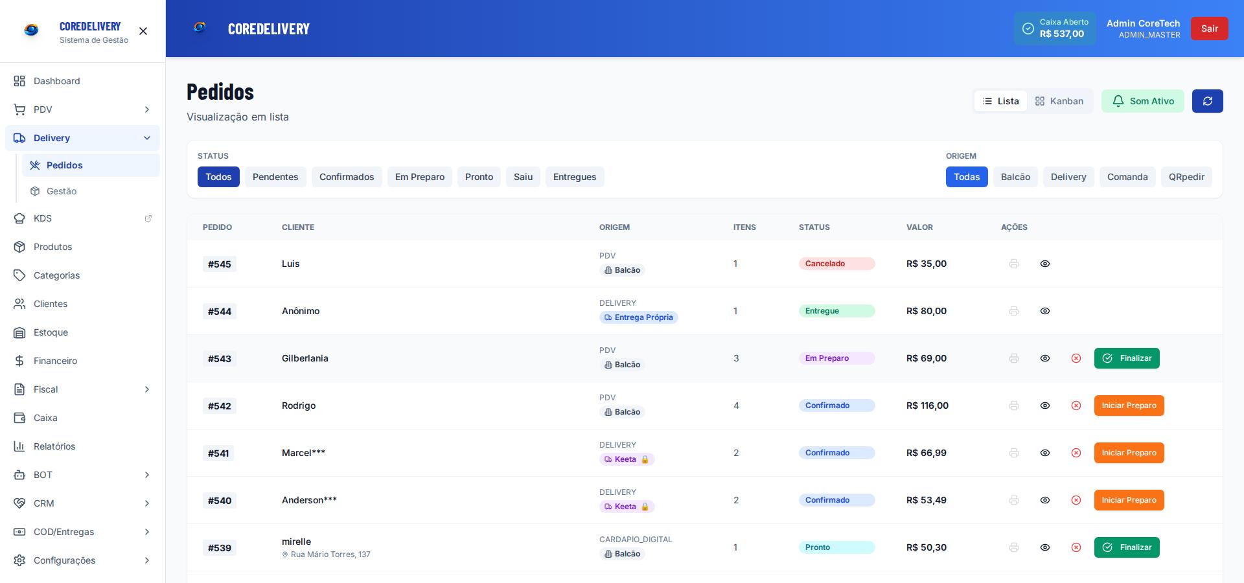The height and width of the screenshot is (583, 1244).
Task: Switch to Lista view
Action: [x=1000, y=101]
